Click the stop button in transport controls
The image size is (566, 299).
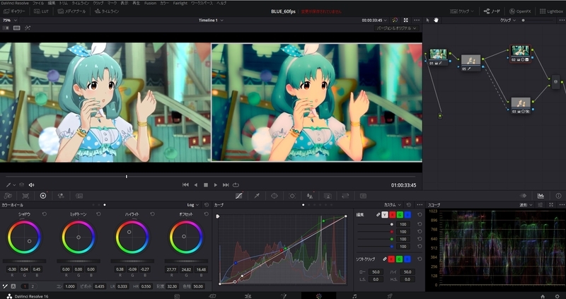coord(206,185)
